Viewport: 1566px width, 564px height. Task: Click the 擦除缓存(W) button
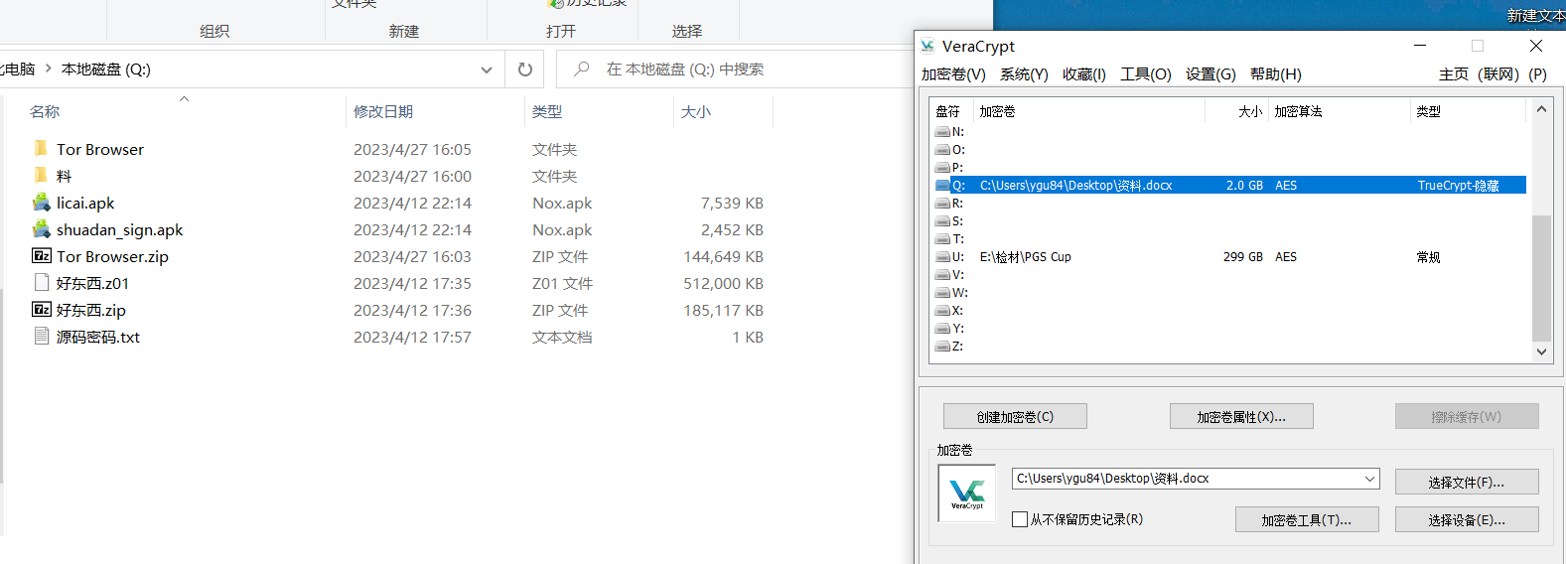(1467, 417)
